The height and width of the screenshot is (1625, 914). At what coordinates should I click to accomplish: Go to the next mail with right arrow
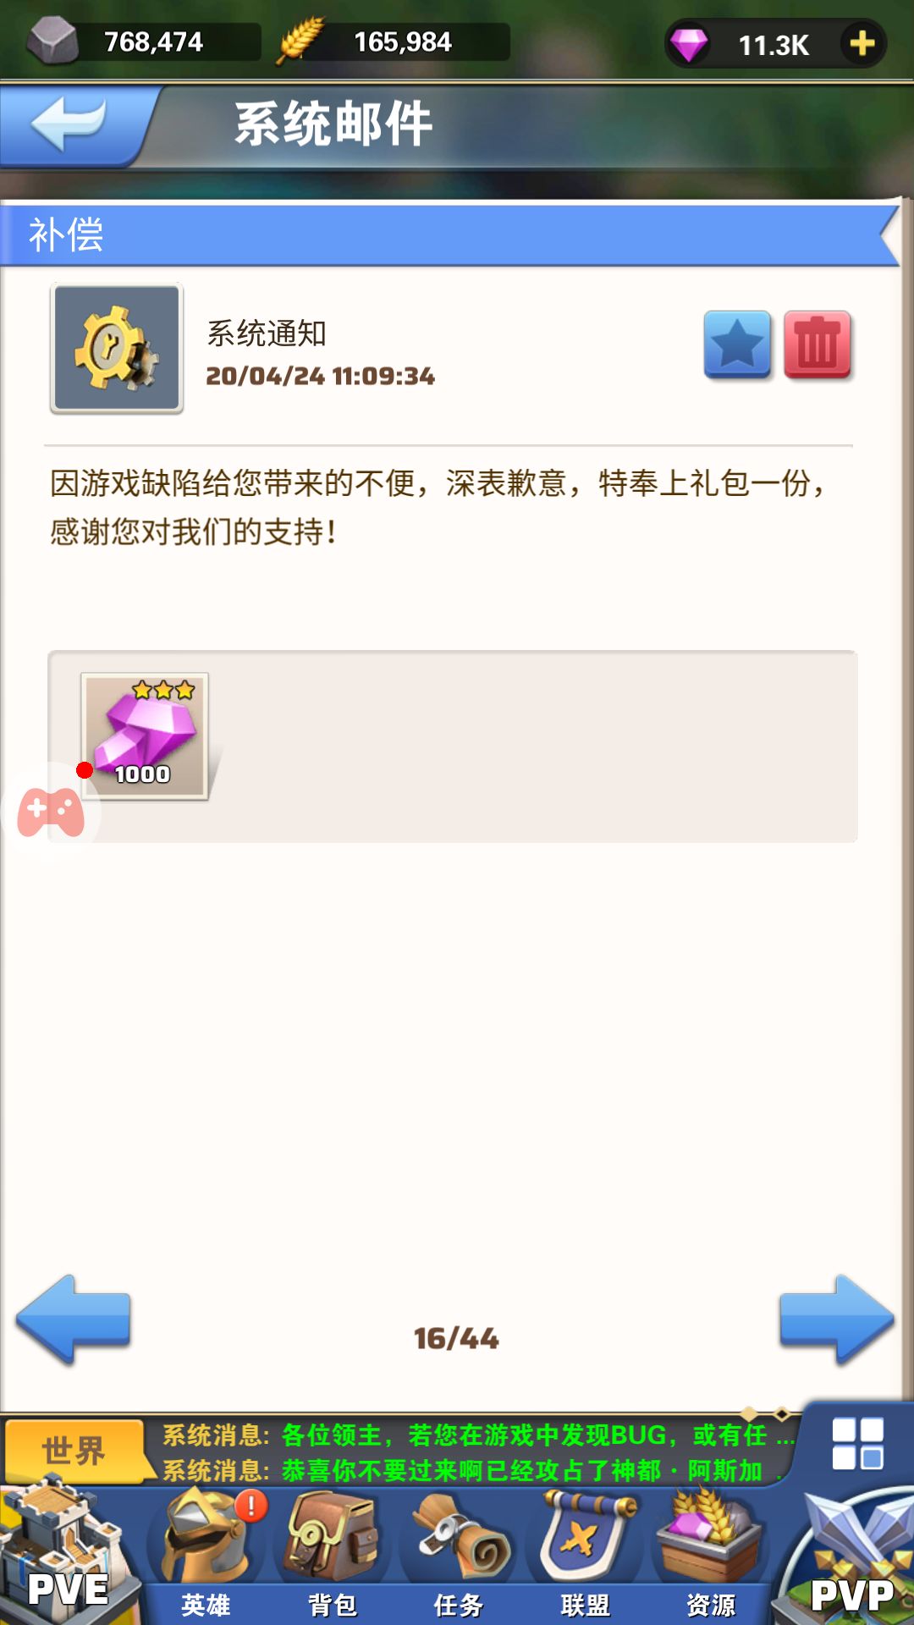point(837,1319)
